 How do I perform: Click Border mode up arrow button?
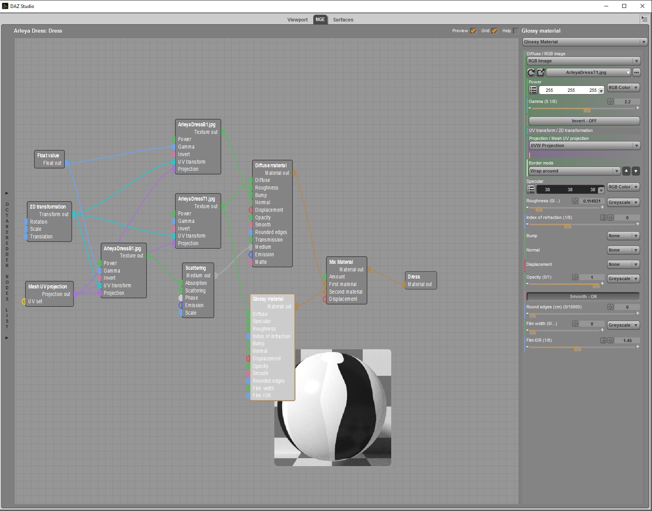click(x=626, y=171)
